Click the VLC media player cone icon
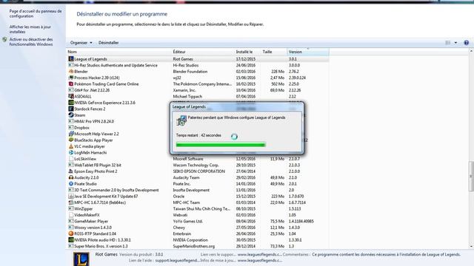Image resolution: width=474 pixels, height=266 pixels. [x=71, y=146]
